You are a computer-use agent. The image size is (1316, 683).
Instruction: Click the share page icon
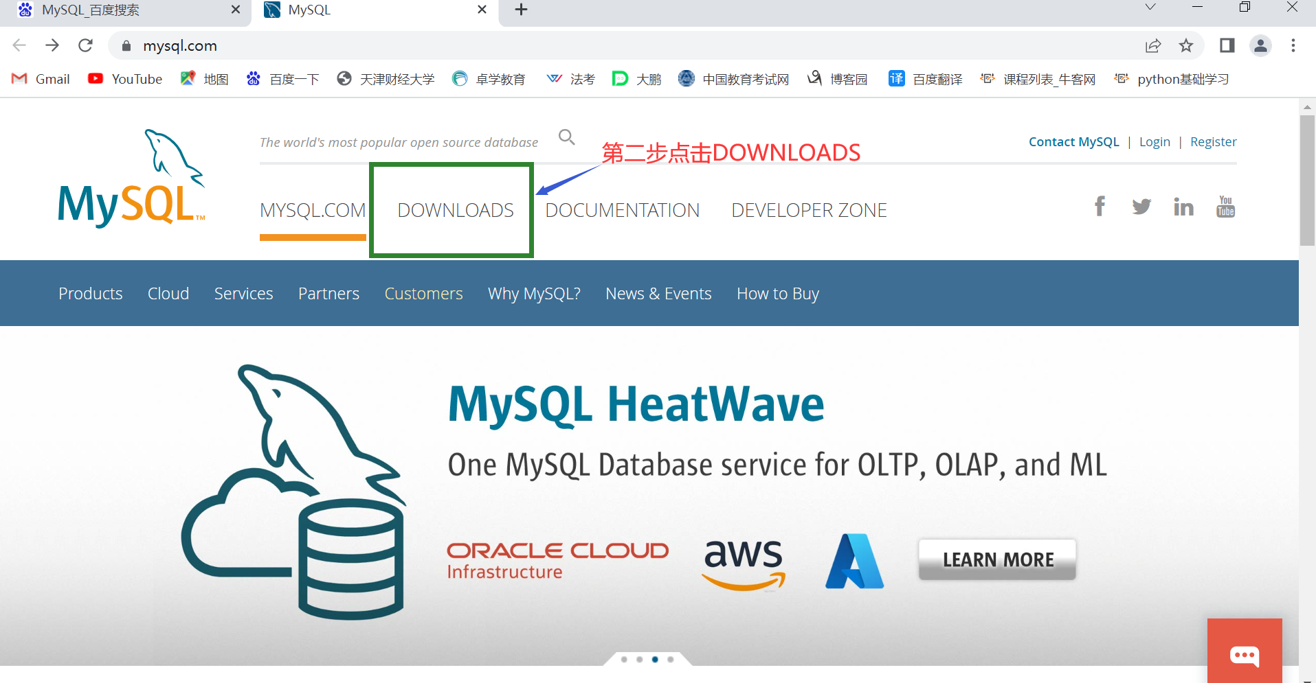(x=1153, y=46)
